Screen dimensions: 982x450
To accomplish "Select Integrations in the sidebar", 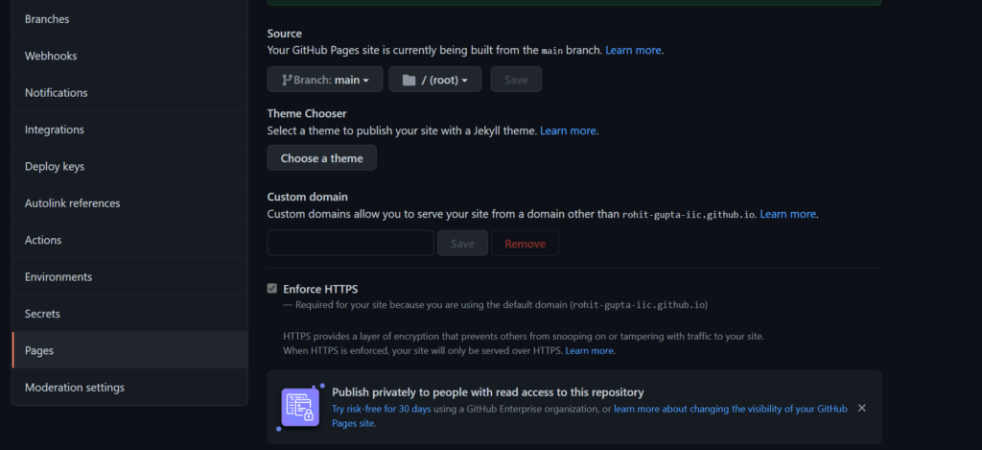I will [129, 130].
